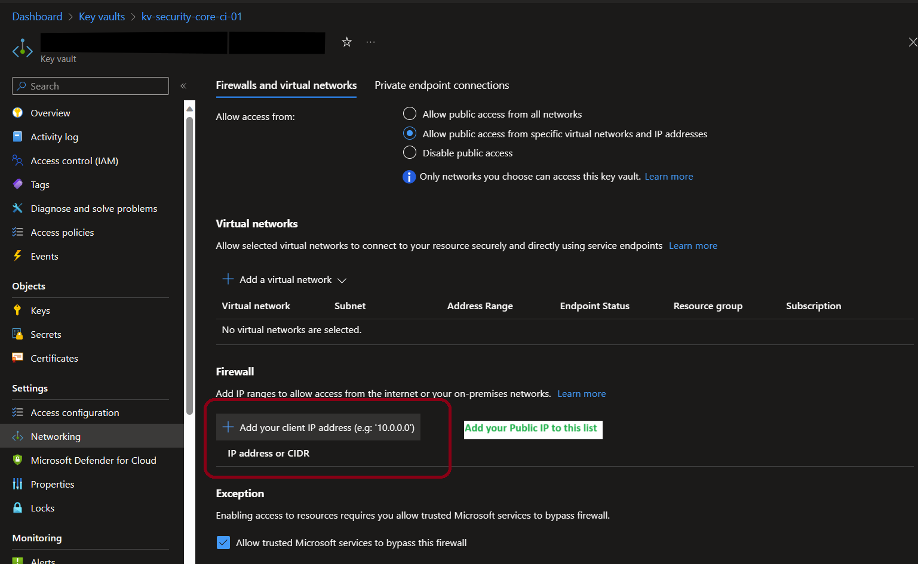The image size is (918, 564).
Task: Open Learn more link about service endpoints
Action: [x=693, y=246]
